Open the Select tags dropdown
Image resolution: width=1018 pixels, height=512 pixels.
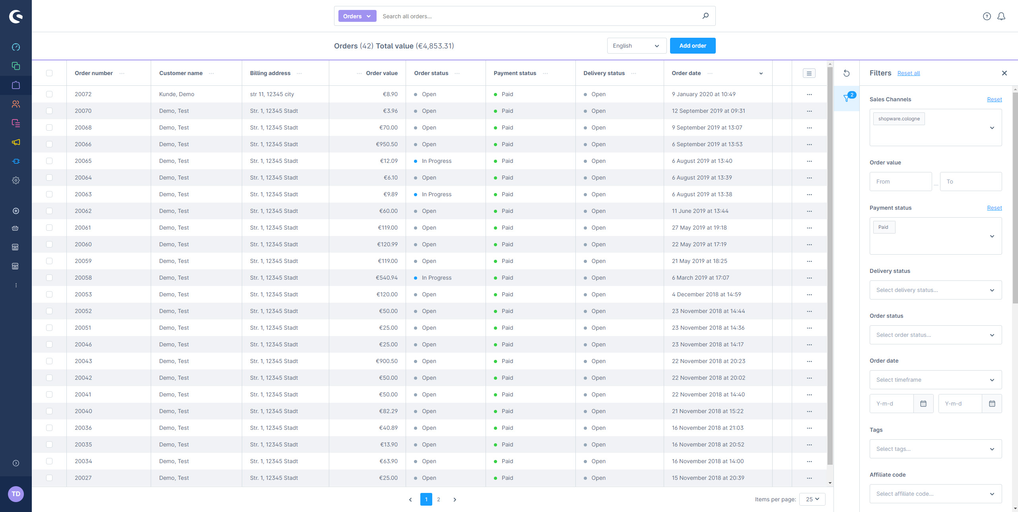(935, 449)
